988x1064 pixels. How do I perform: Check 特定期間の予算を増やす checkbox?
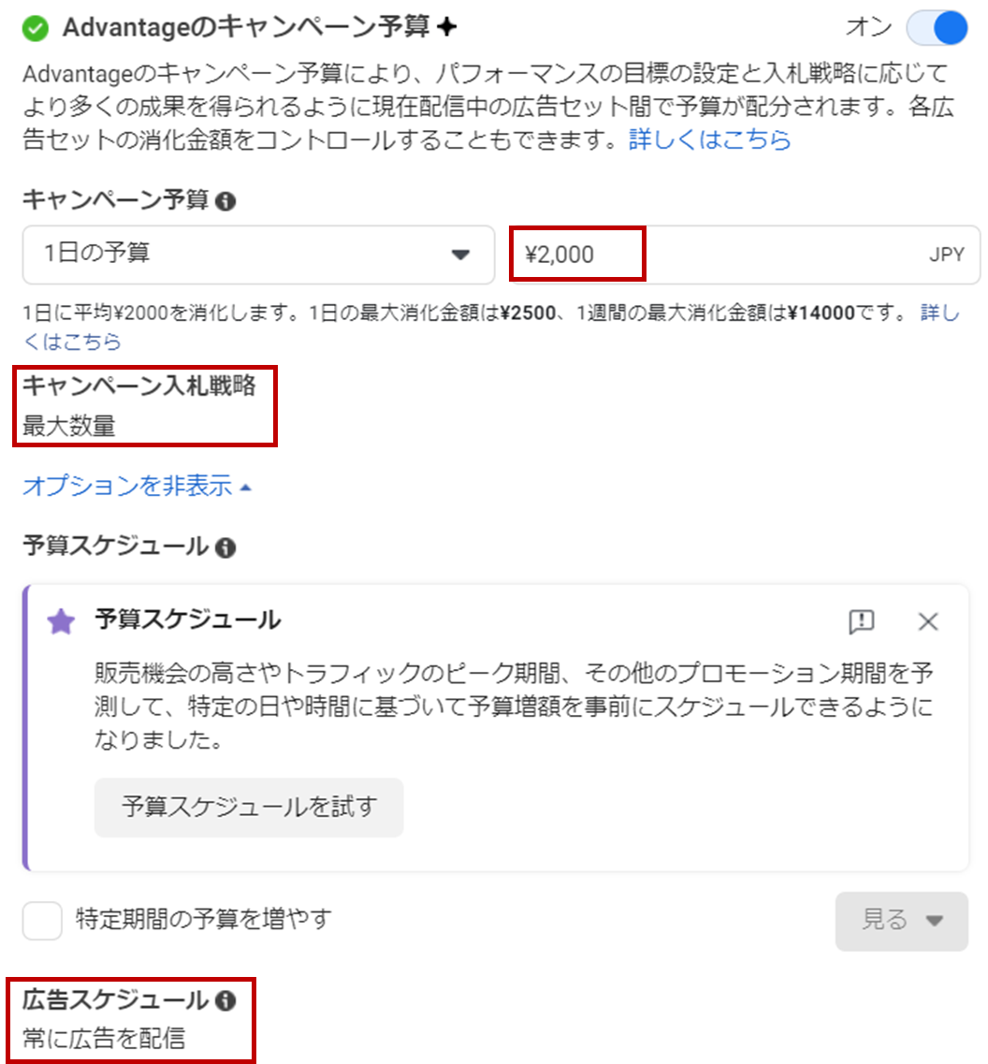42,920
